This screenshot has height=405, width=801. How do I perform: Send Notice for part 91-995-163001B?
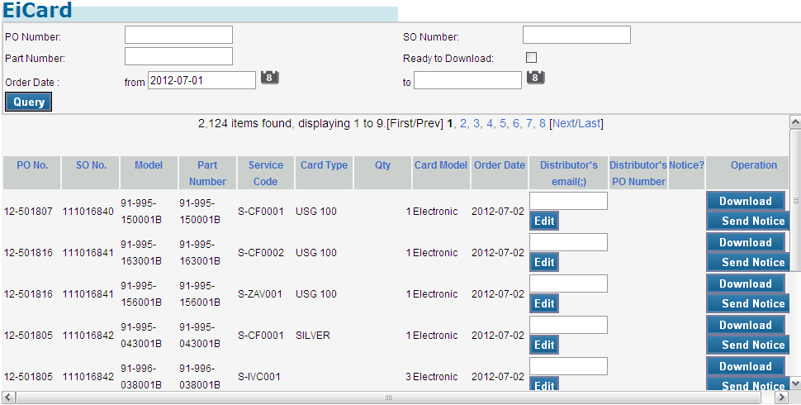pos(752,262)
